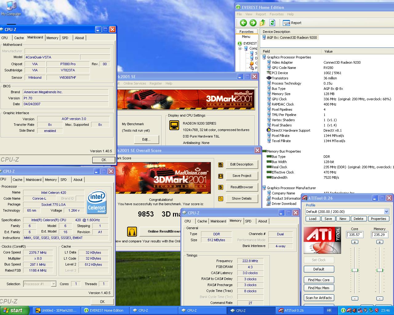Click Scan for Artifacts button
This screenshot has width=394, height=315.
[319, 298]
